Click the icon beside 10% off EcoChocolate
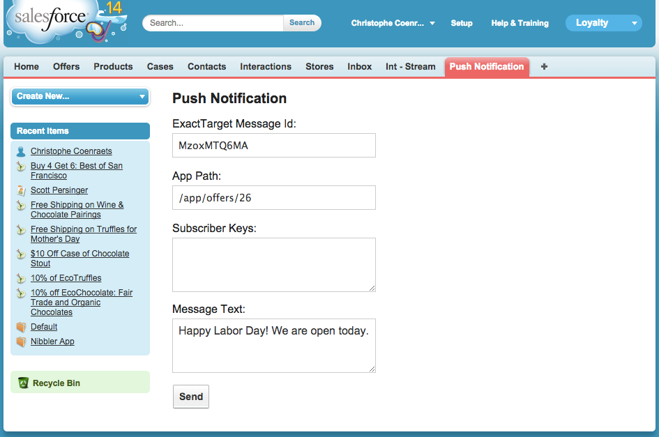This screenshot has width=659, height=437. pyautogui.click(x=21, y=293)
